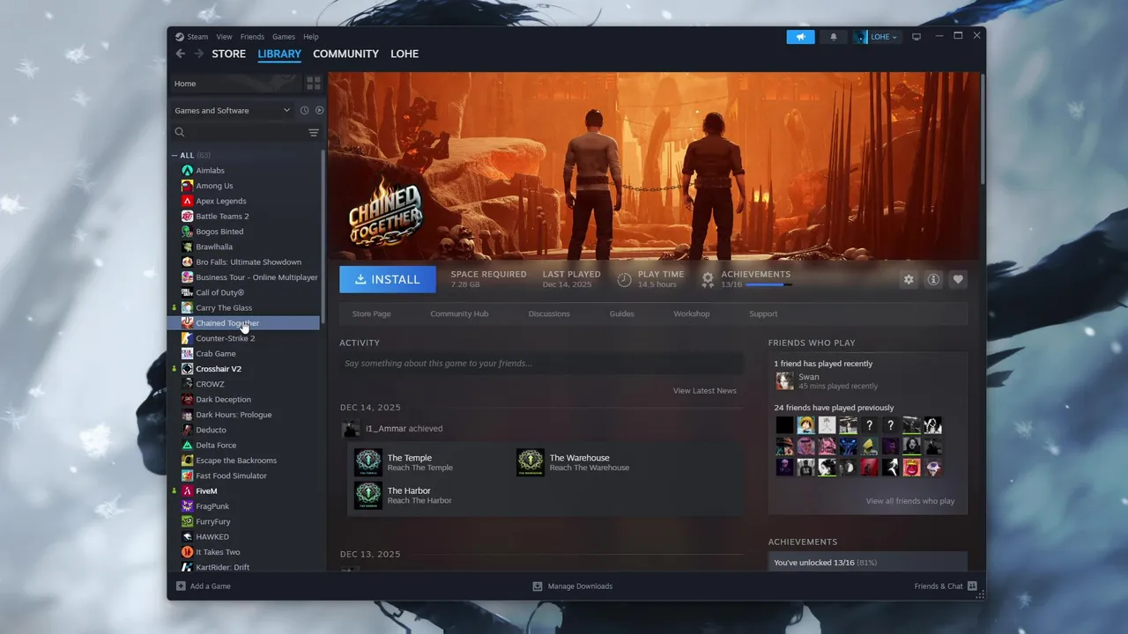Select Escape the Backrooms in library
1128x634 pixels.
coord(236,461)
